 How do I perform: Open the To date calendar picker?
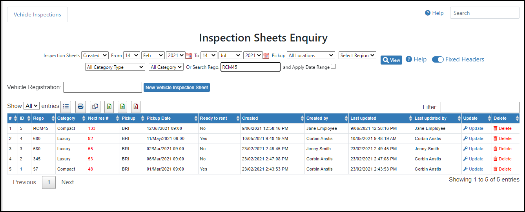[x=266, y=56]
